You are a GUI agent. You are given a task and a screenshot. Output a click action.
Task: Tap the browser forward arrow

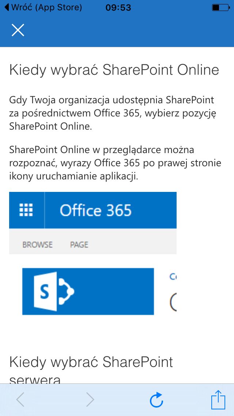(90, 400)
